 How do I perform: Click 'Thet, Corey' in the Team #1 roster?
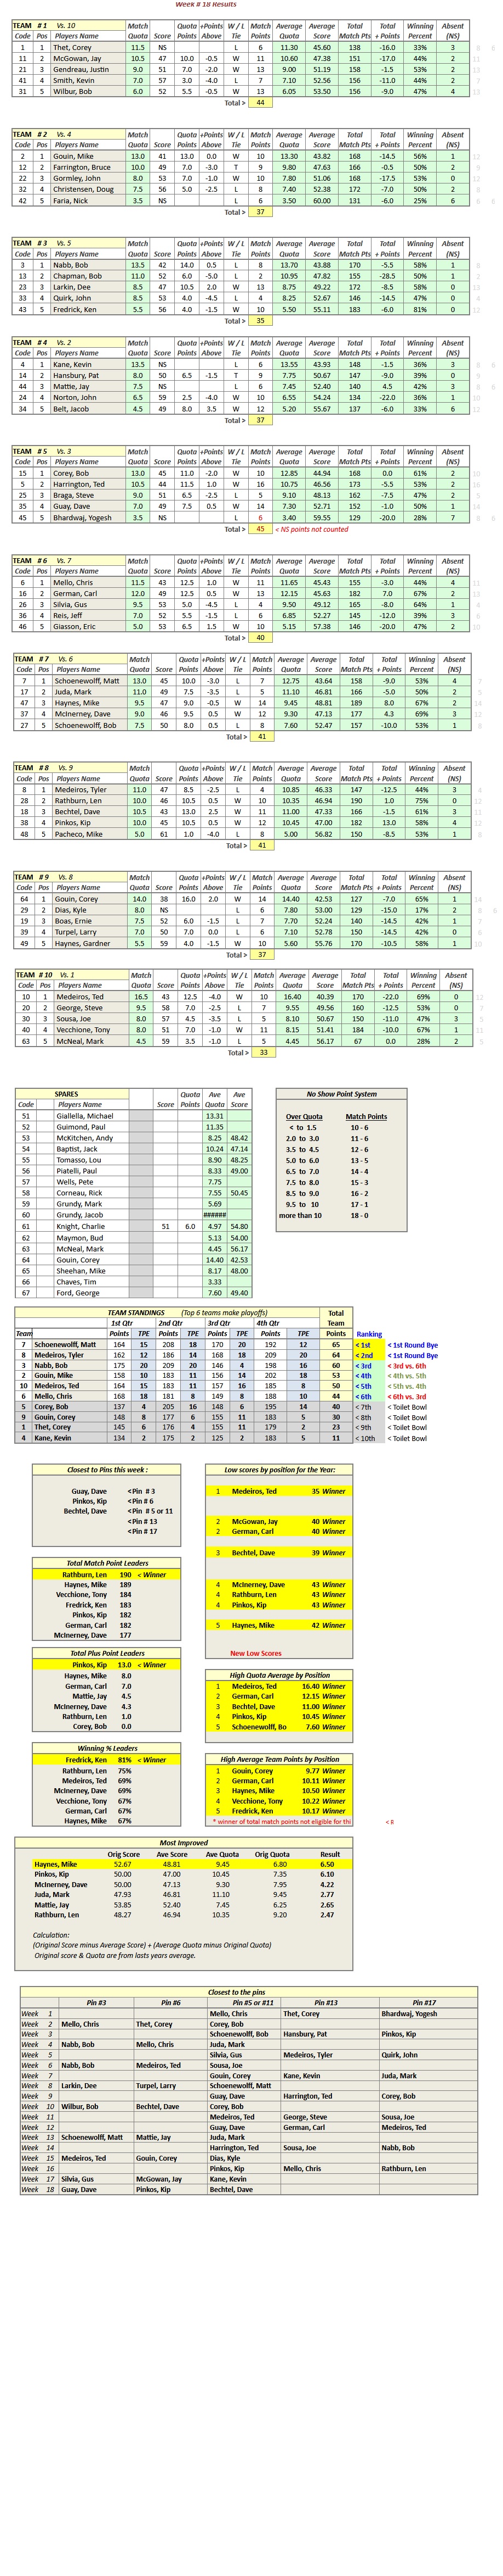72,47
